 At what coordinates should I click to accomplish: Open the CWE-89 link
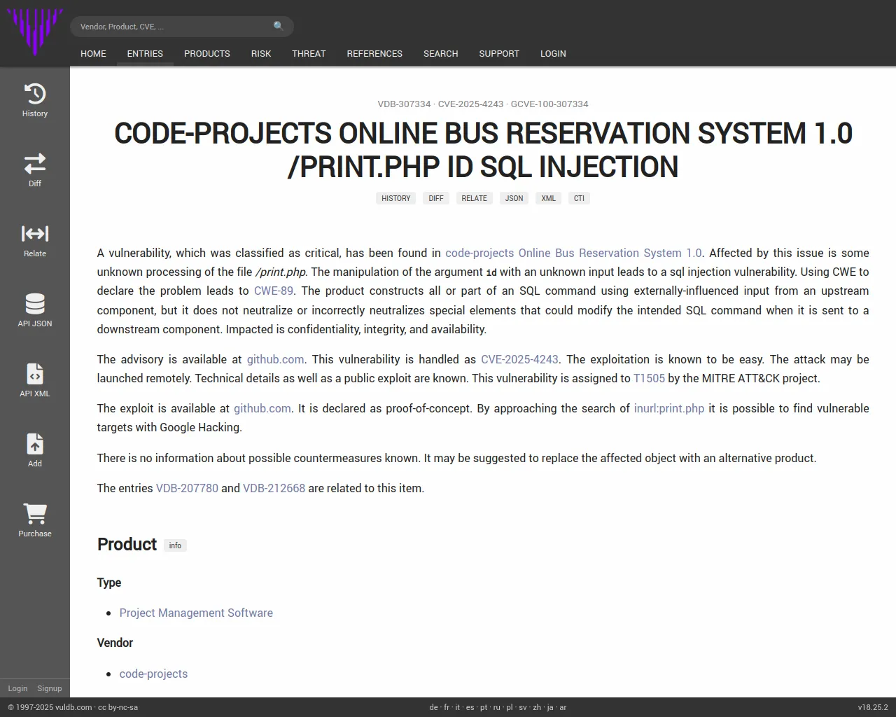pos(274,291)
